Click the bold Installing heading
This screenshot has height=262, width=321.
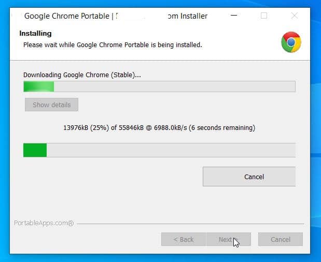click(x=35, y=33)
